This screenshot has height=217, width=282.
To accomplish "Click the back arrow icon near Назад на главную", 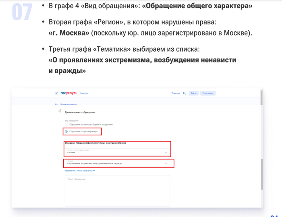I will pyautogui.click(x=56, y=104).
